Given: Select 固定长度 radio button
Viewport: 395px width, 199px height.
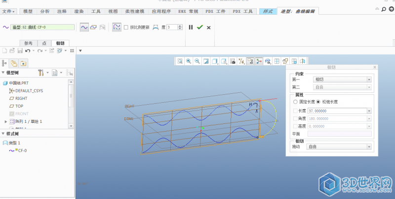Looking at the screenshot, I should [x=295, y=102].
